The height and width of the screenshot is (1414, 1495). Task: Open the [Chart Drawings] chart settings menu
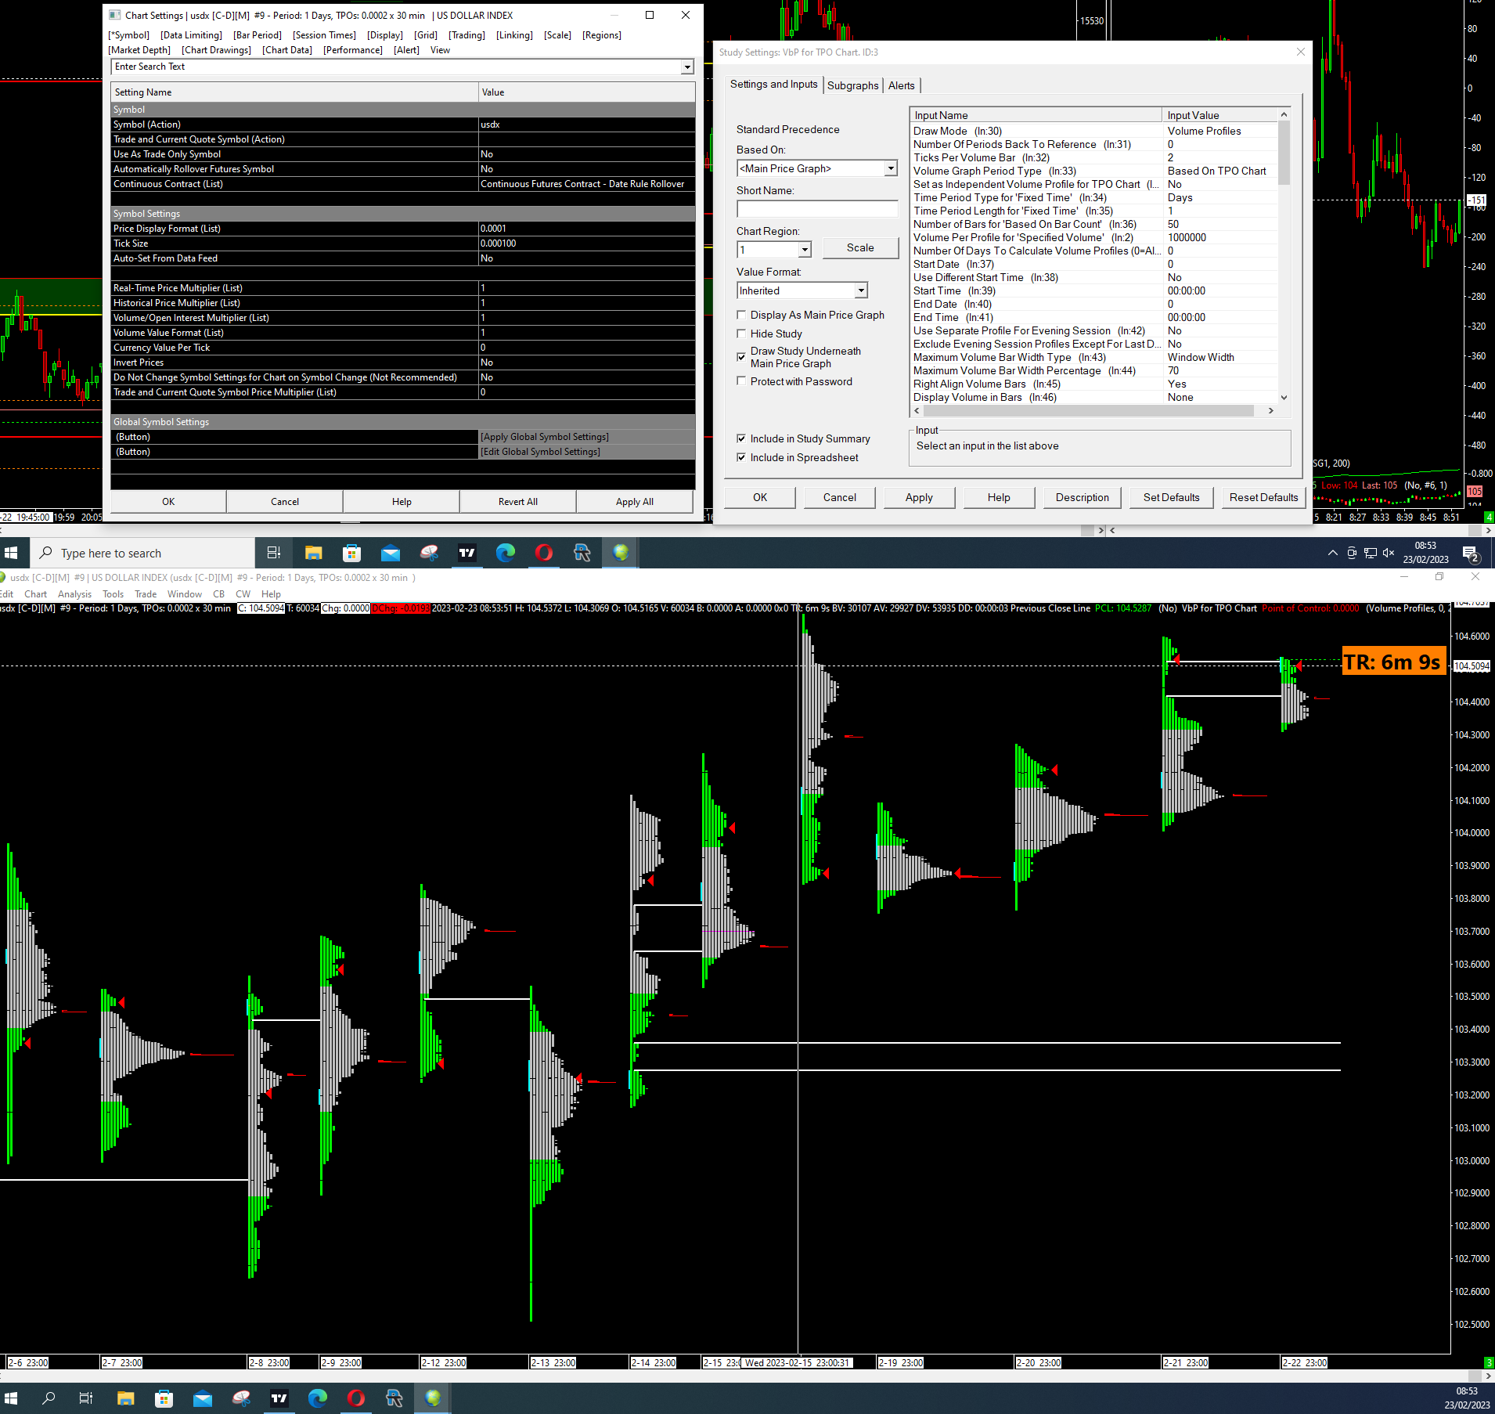click(x=216, y=50)
